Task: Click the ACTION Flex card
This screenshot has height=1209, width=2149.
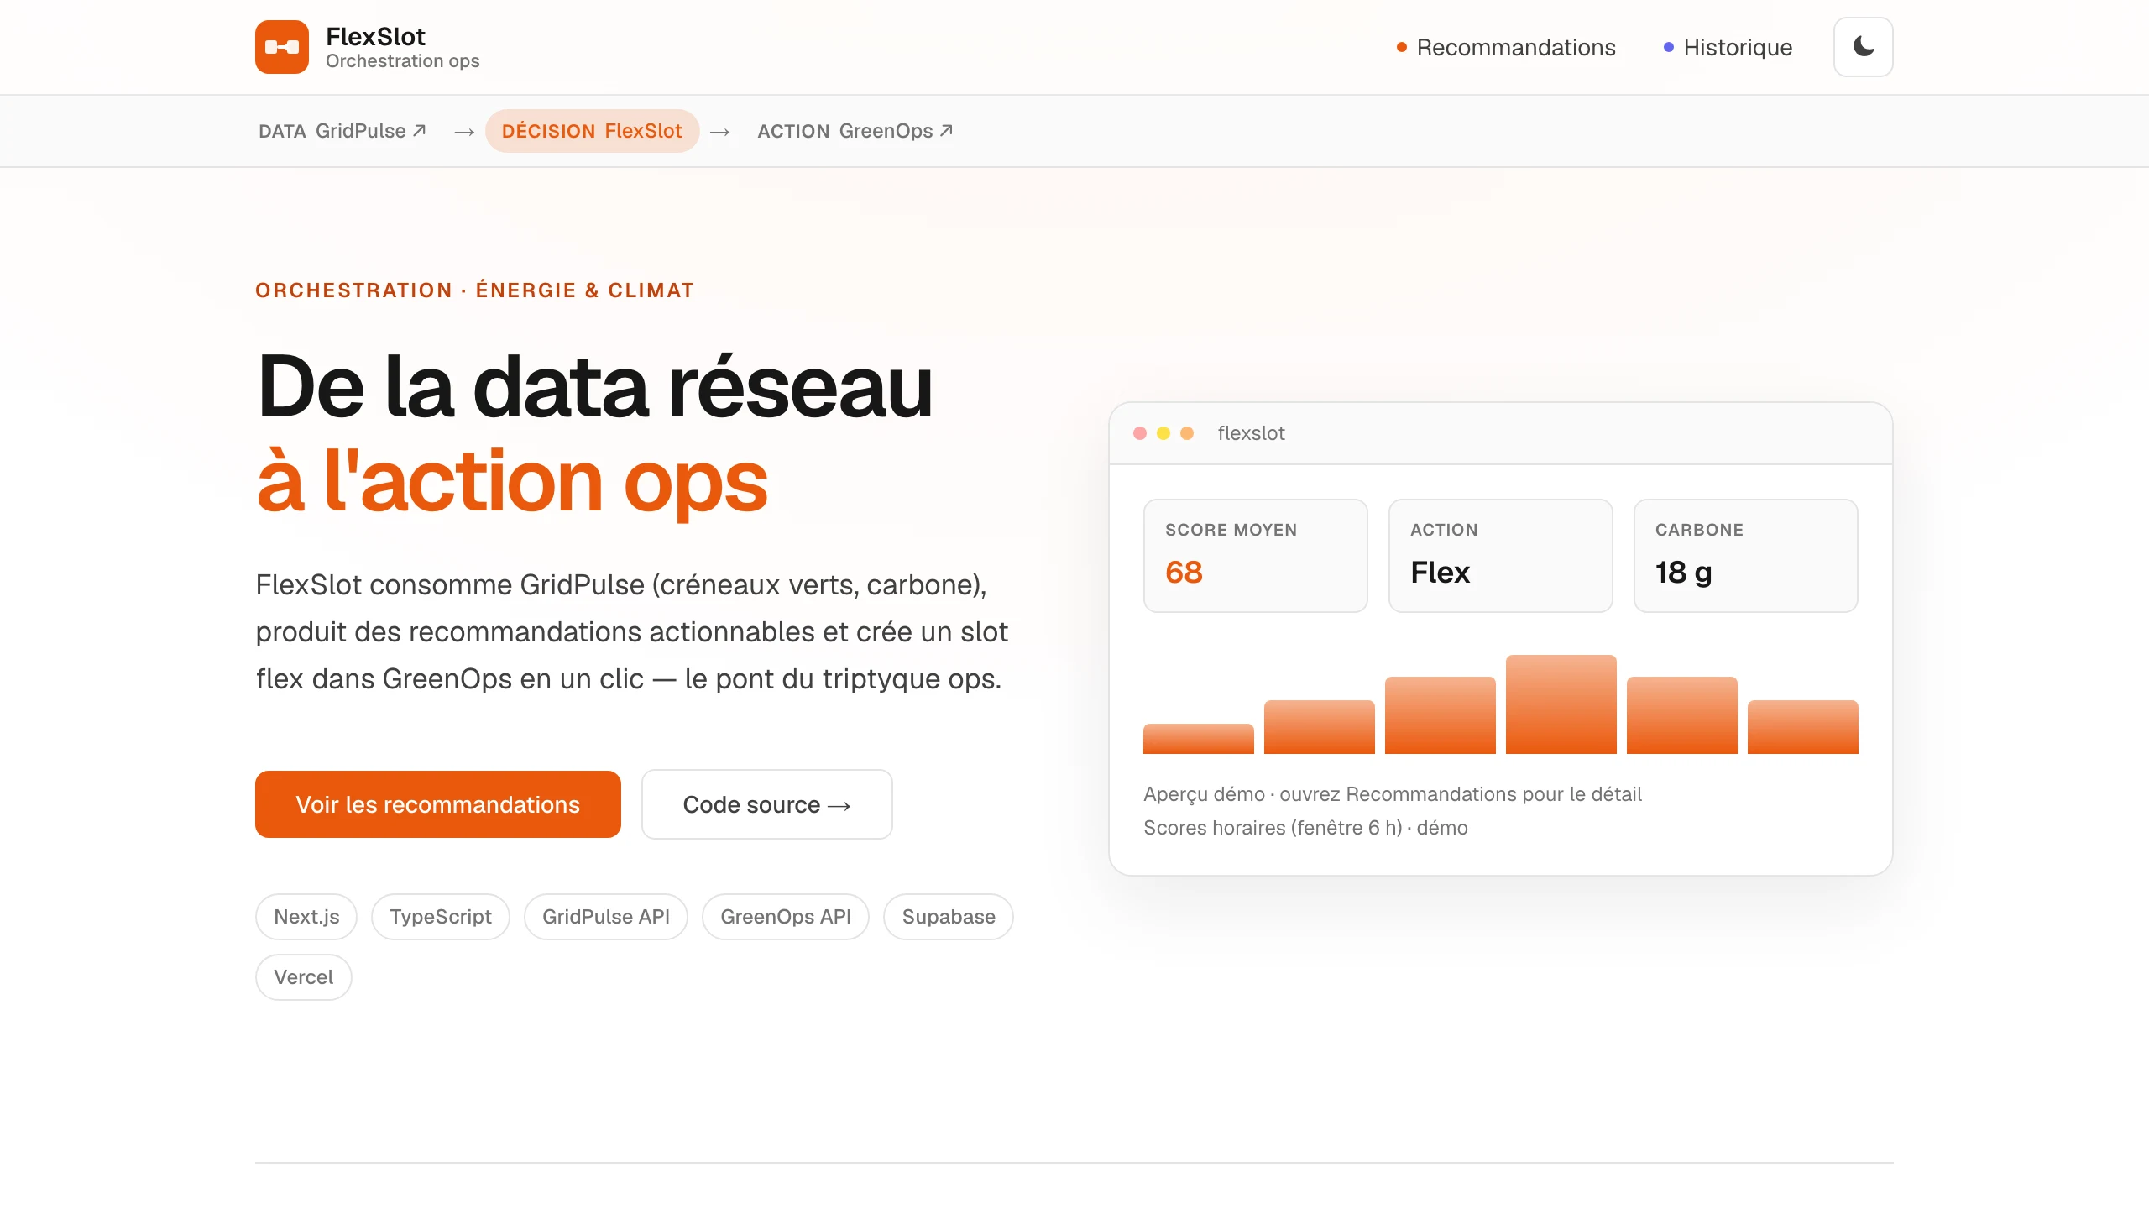Action: tap(1501, 556)
